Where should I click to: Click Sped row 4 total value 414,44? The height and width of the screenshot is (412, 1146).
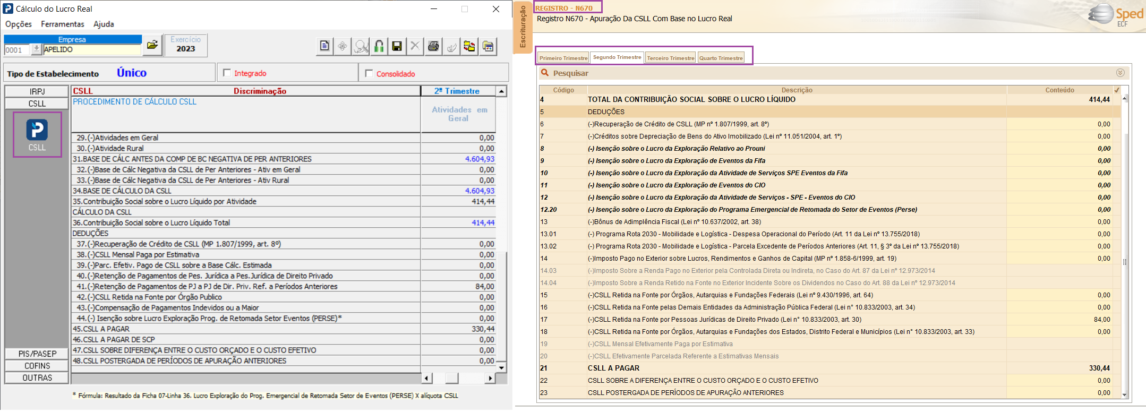pyautogui.click(x=1099, y=99)
